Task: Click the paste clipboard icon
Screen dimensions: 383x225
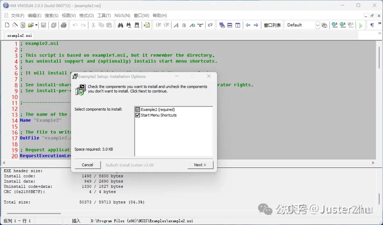Action: (109, 25)
